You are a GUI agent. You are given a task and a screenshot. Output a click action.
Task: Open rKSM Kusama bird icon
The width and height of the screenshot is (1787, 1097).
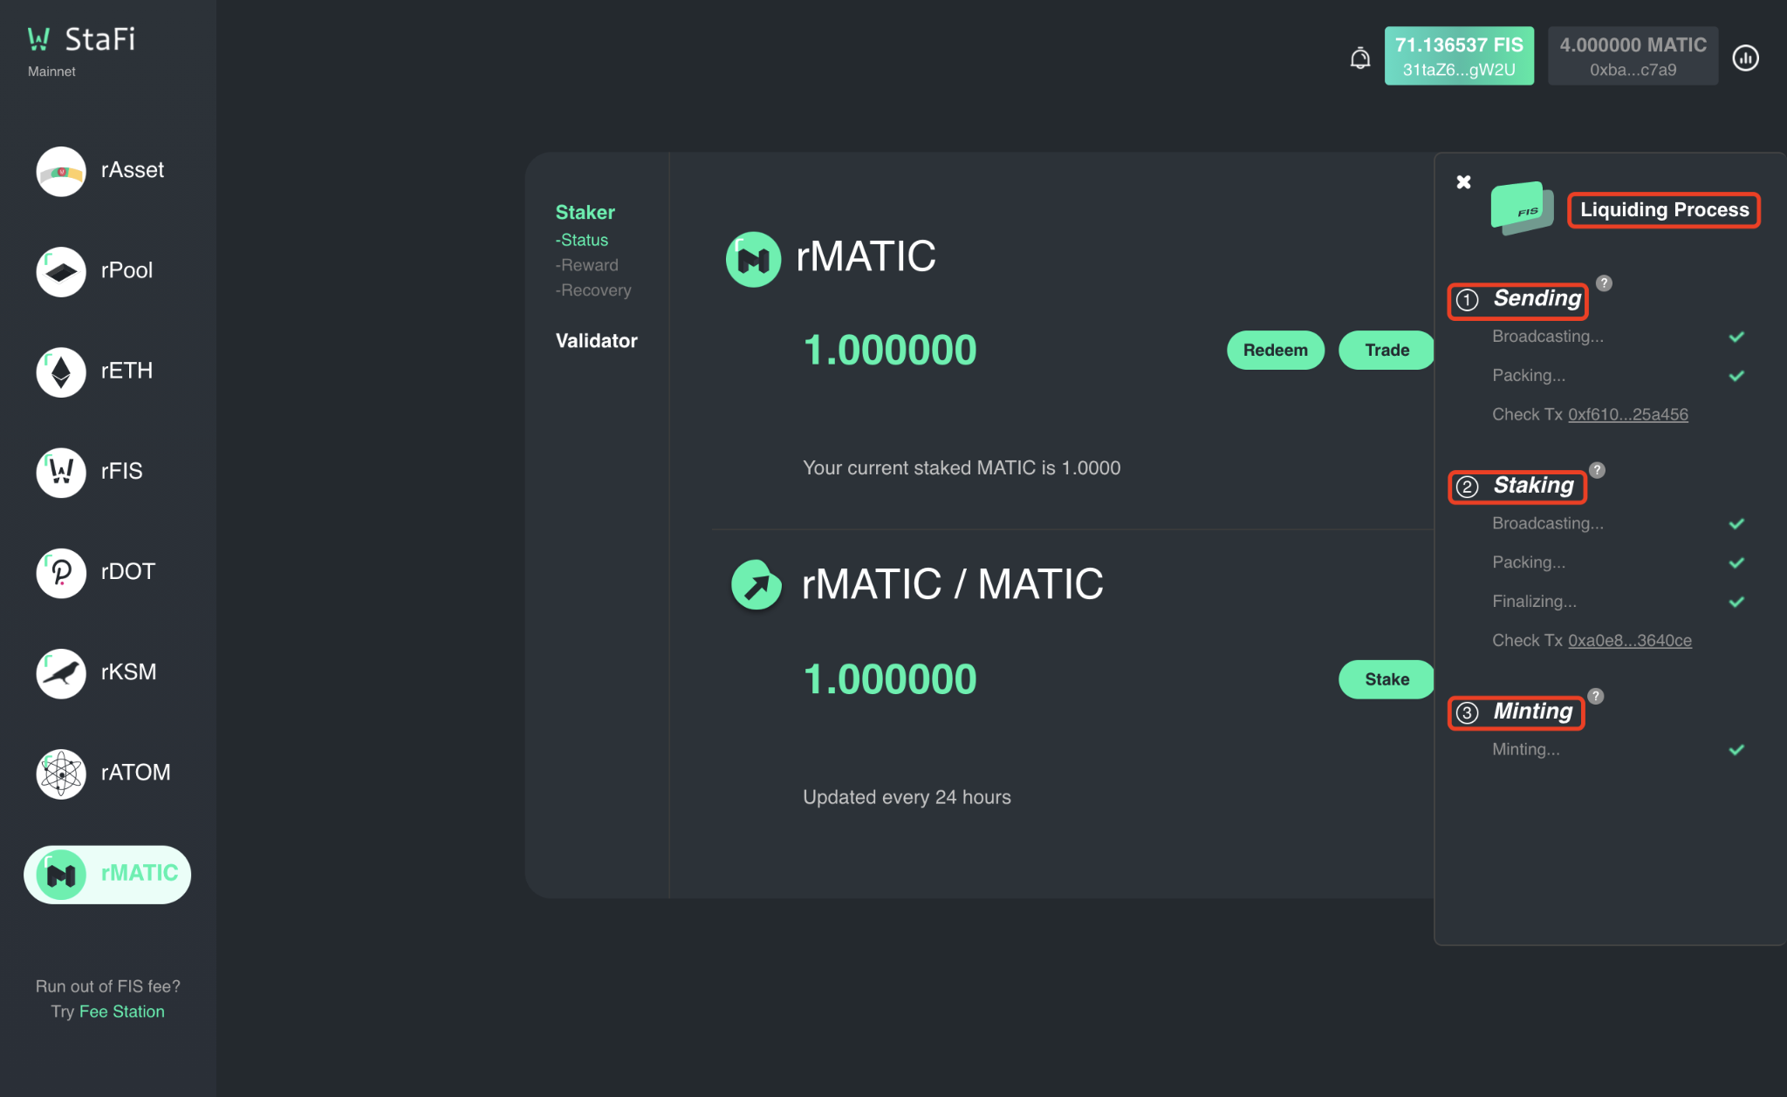coord(61,672)
